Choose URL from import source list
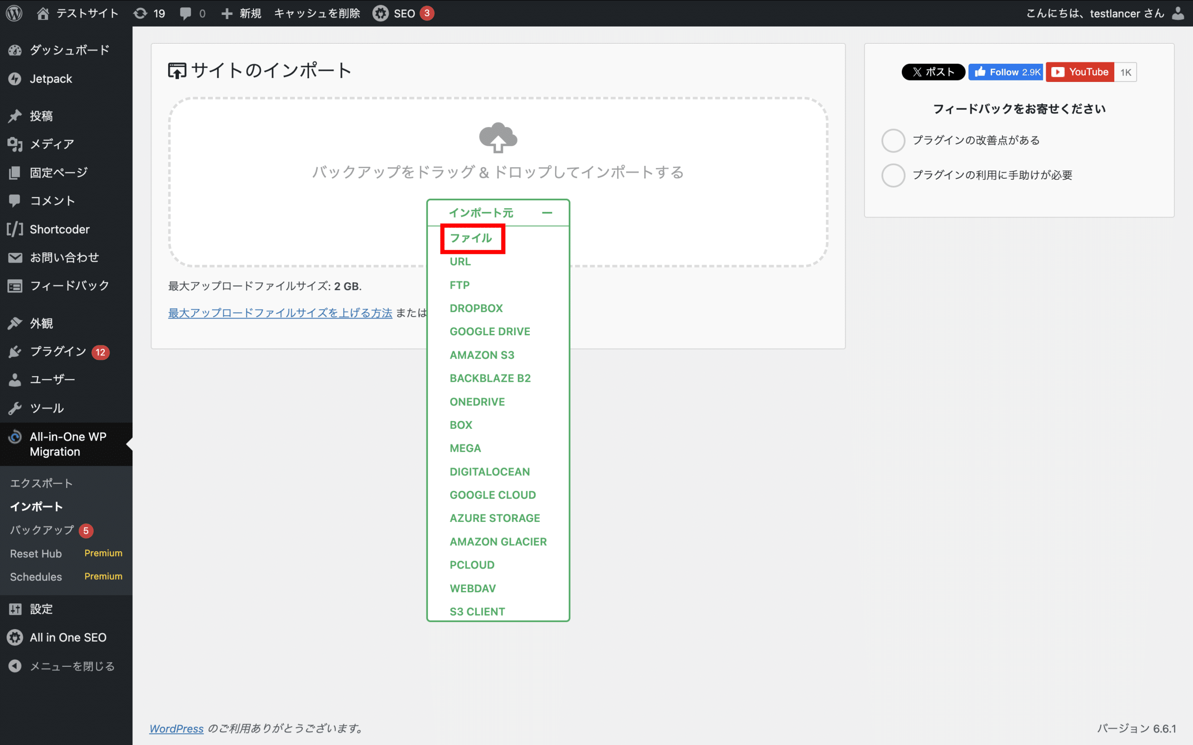The image size is (1193, 745). click(460, 262)
